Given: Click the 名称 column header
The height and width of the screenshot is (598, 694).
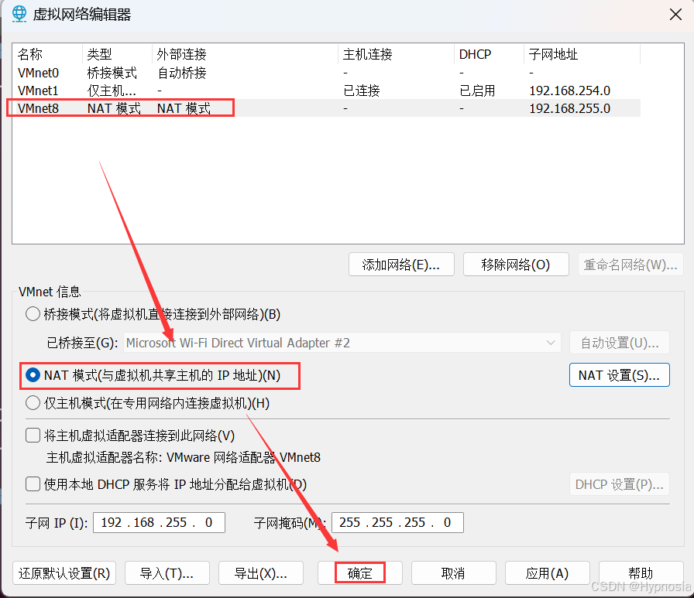Looking at the screenshot, I should tap(47, 54).
